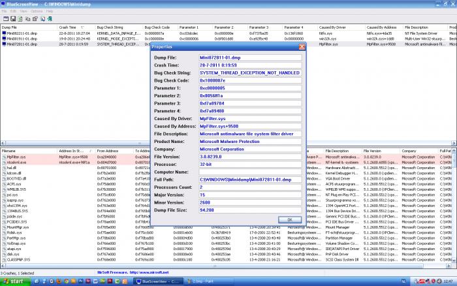Click the Properties toolbar icon

click(x=35, y=19)
